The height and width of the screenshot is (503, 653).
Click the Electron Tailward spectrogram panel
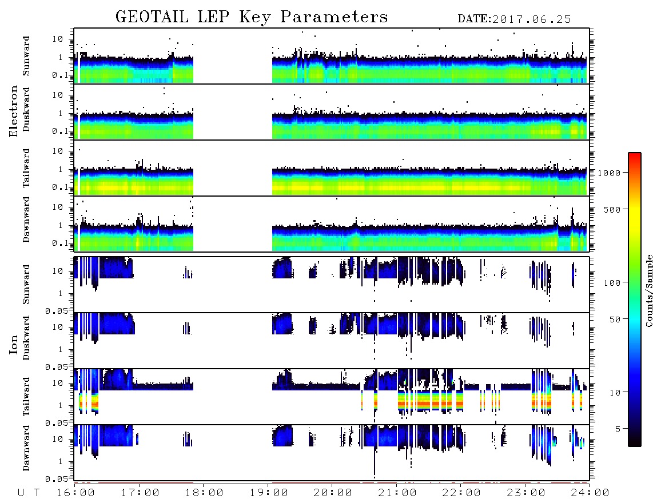tap(332, 168)
